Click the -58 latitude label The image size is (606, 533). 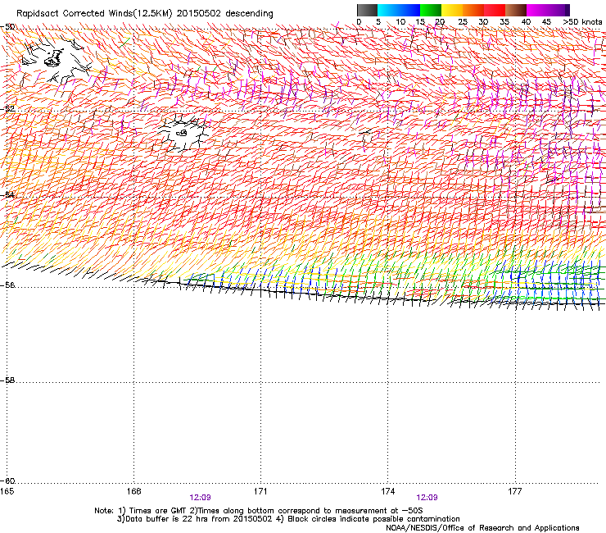tap(7, 380)
